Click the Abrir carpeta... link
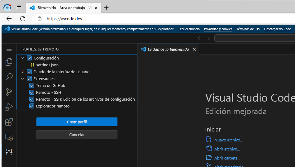Screen dimensions: 295x167 (x=227, y=158)
